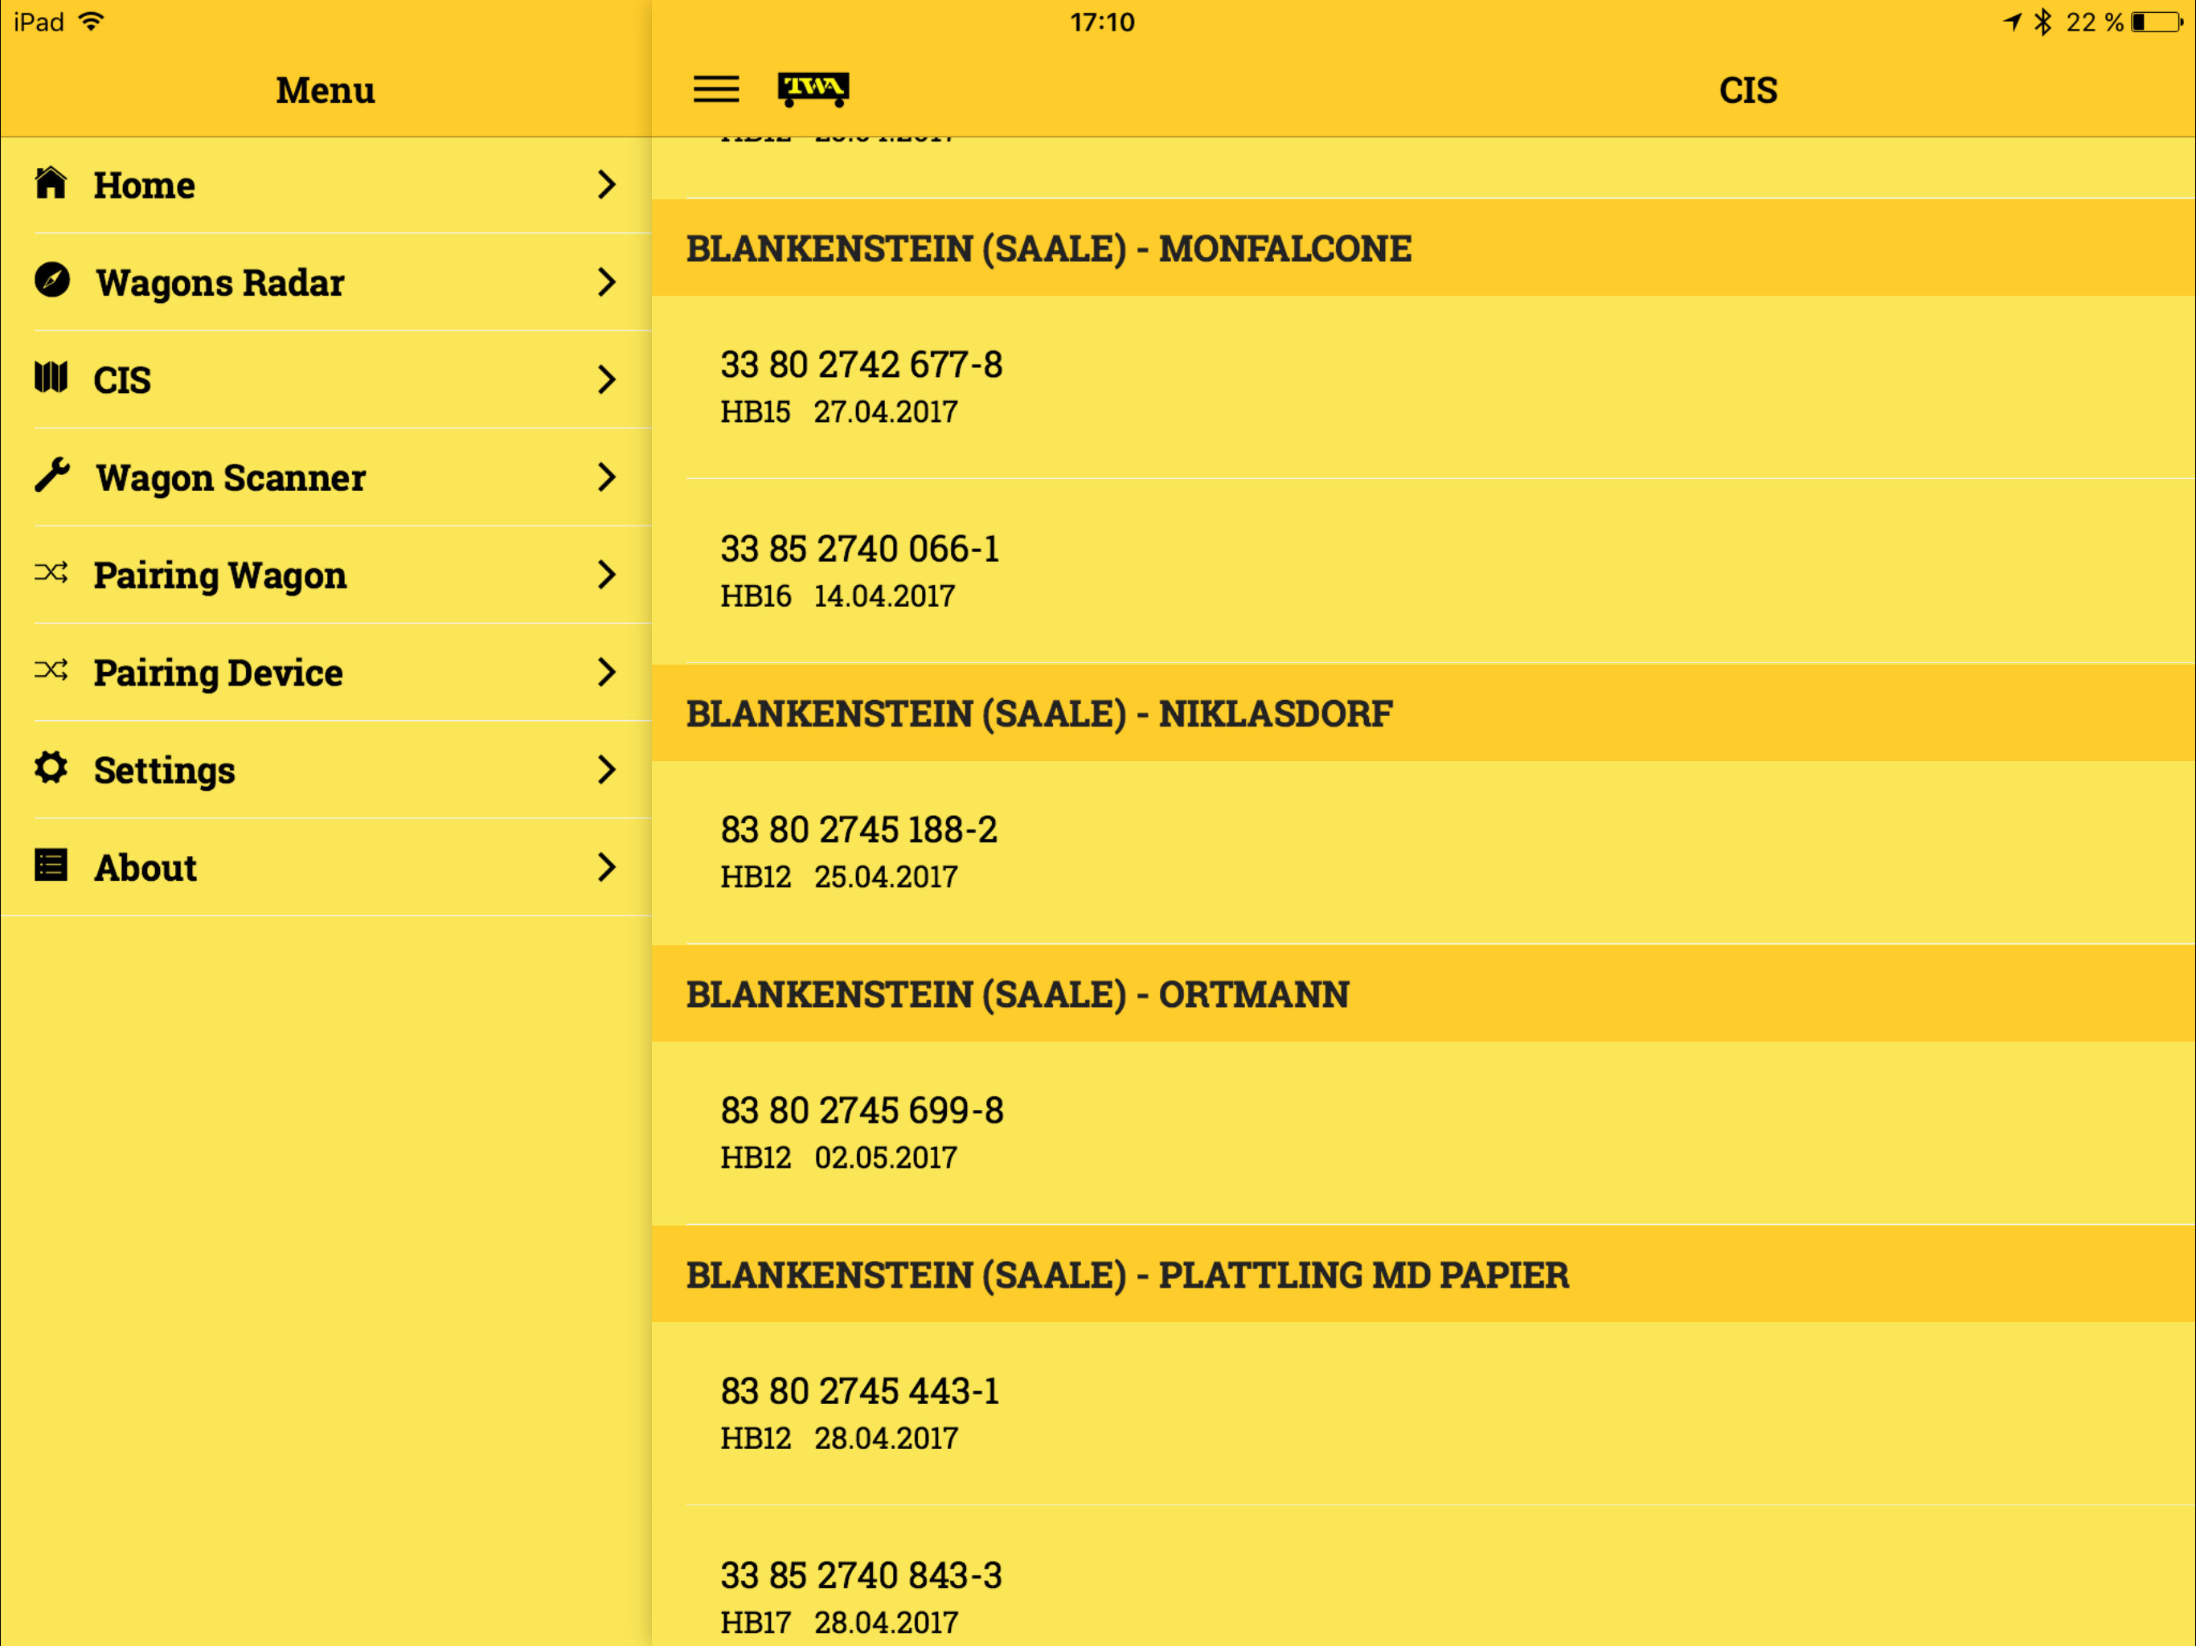Tap the Bluetooth status icon
The height and width of the screenshot is (1646, 2196).
click(2043, 22)
